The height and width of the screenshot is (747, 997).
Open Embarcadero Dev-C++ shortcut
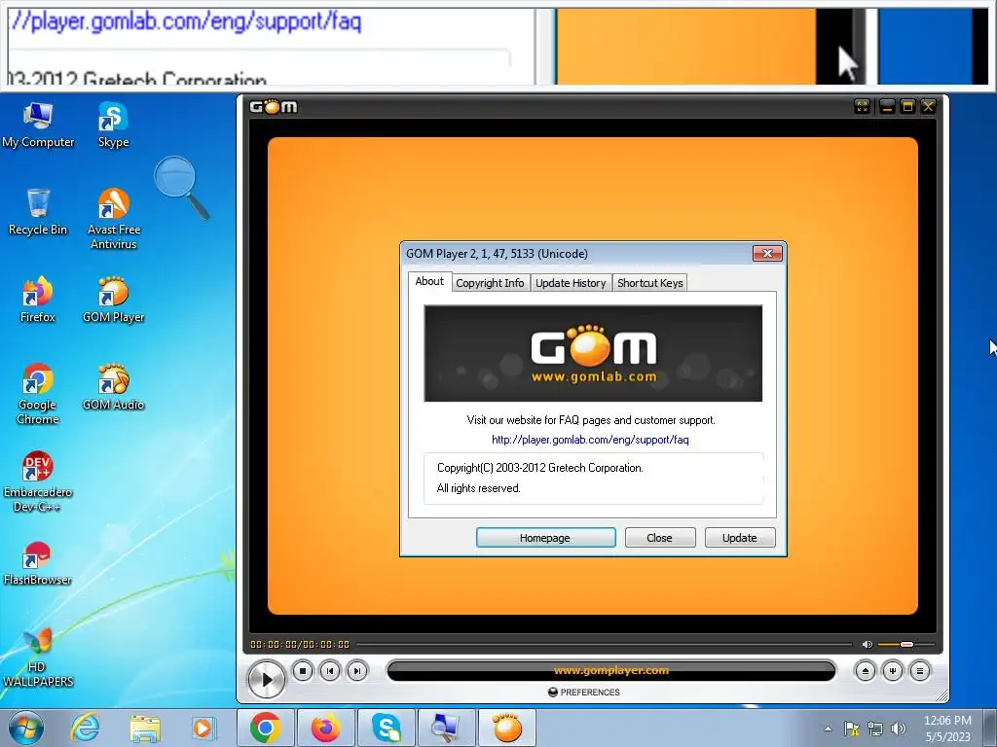[38, 481]
